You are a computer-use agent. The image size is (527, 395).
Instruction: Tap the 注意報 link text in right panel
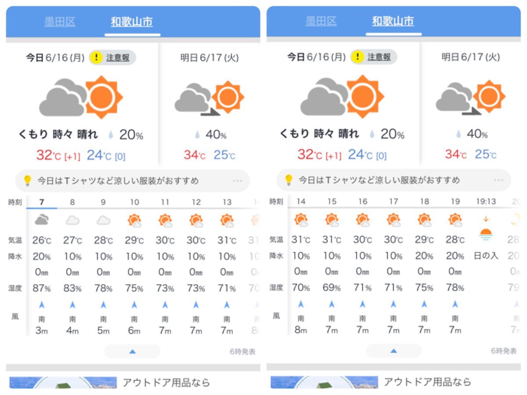[x=379, y=57]
